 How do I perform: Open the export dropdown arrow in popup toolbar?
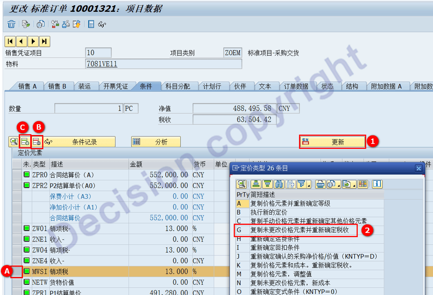[x=354, y=184]
